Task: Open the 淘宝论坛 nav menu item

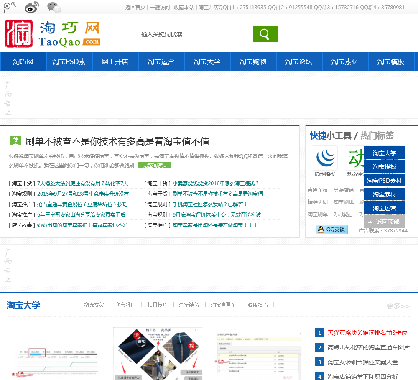Action: [299, 61]
